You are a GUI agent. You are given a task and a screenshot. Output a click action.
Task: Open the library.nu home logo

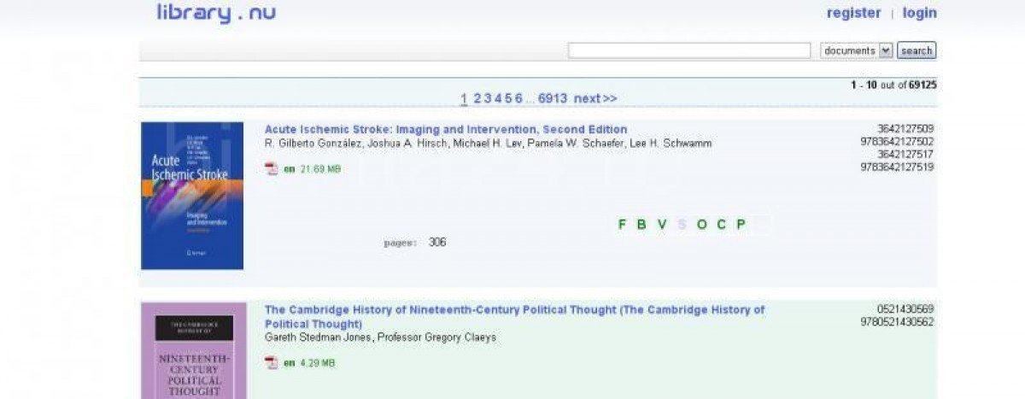click(216, 13)
